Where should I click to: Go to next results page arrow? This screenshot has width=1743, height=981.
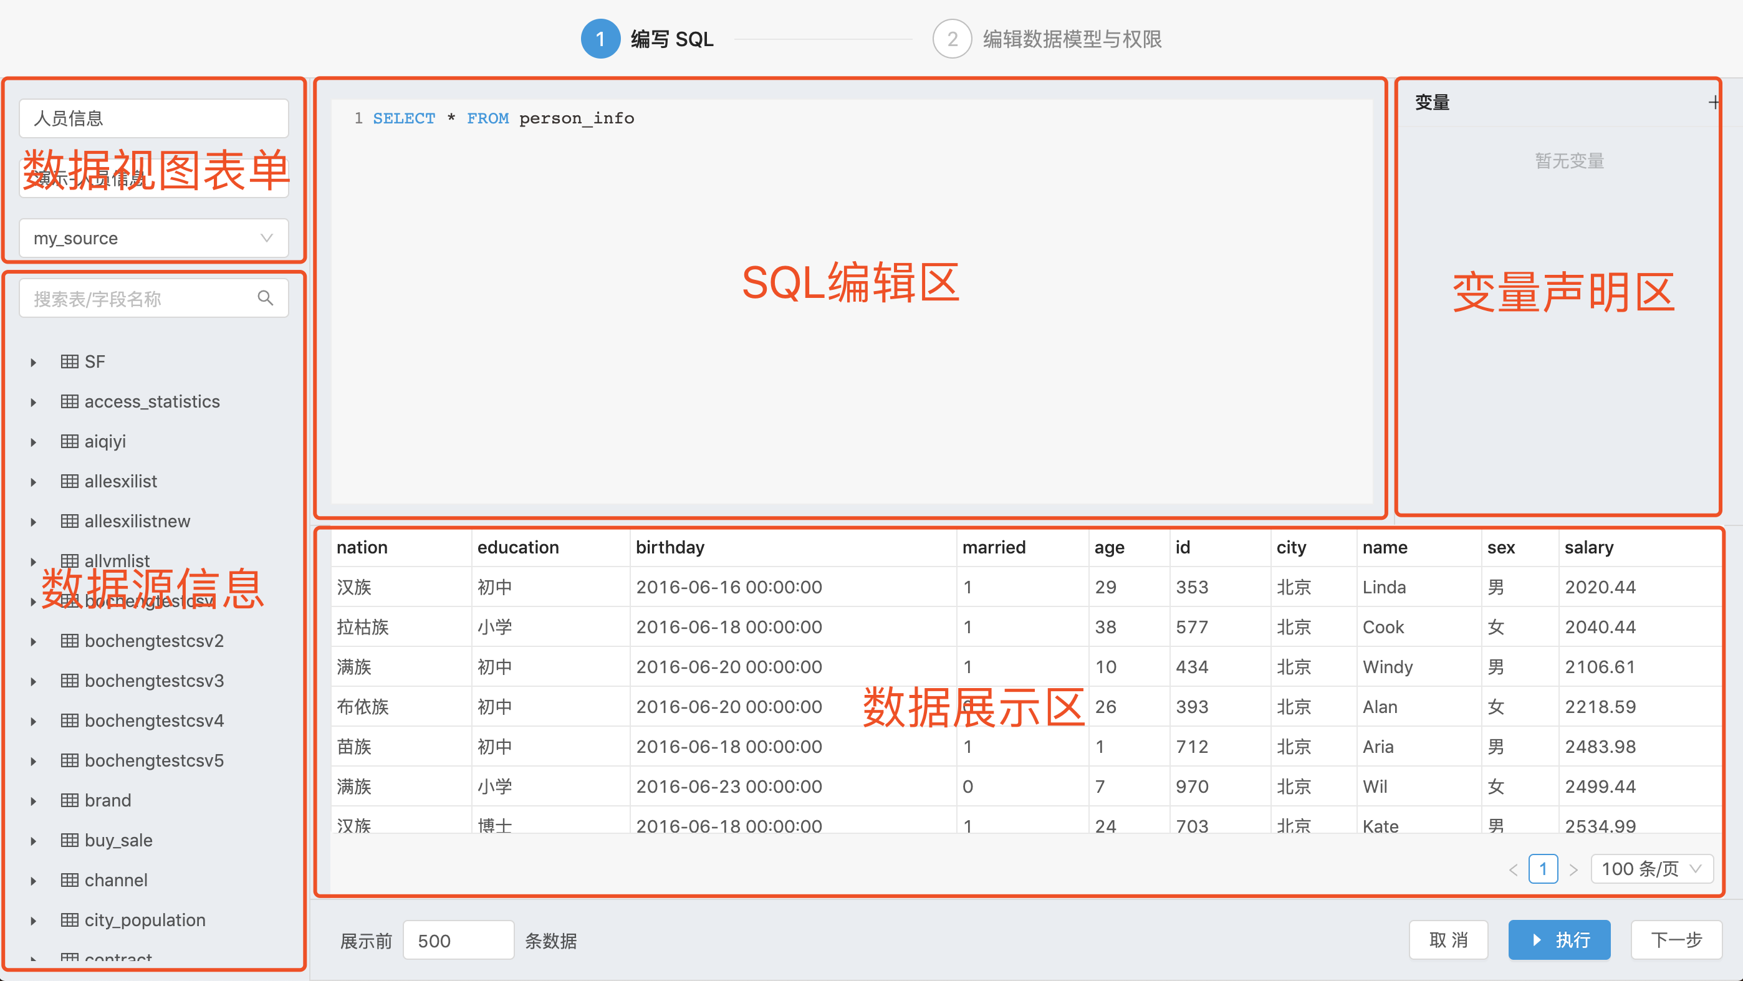pos(1573,869)
